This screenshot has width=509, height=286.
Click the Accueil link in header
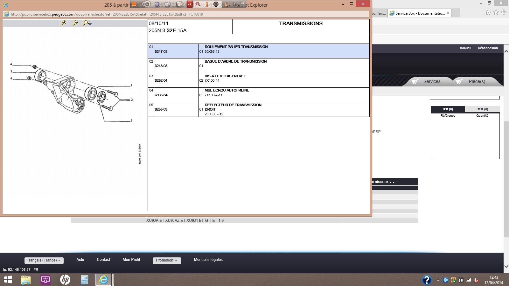[x=465, y=48]
